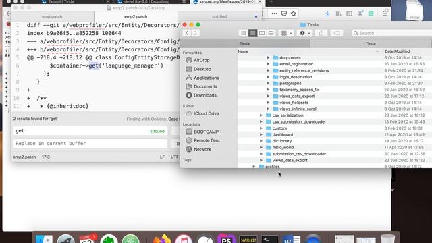Image resolution: width=432 pixels, height=243 pixels.
Task: Select the first Tinda tab in Finder
Action: (x=244, y=43)
